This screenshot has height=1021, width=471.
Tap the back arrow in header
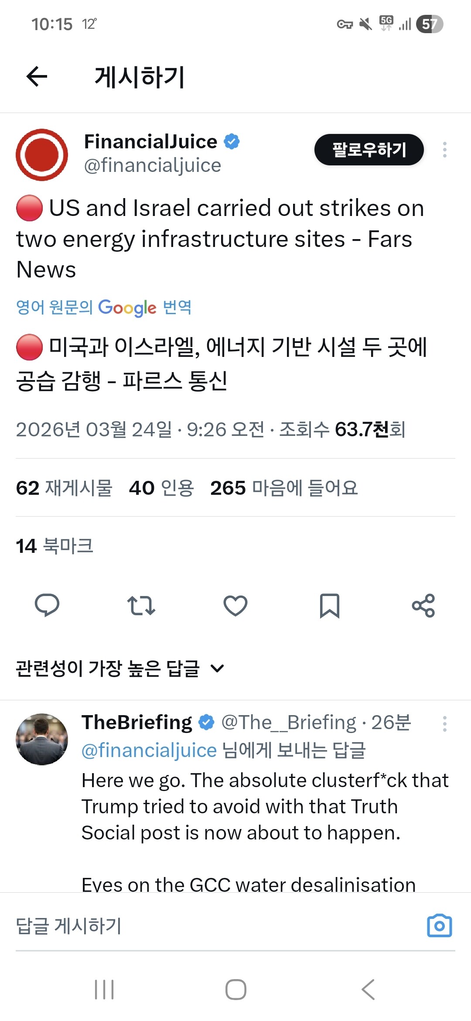coord(37,77)
